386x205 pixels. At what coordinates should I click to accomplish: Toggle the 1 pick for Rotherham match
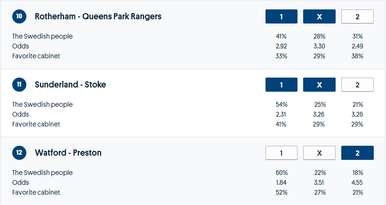pos(281,16)
